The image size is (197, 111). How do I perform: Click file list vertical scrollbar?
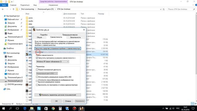tap(196, 44)
